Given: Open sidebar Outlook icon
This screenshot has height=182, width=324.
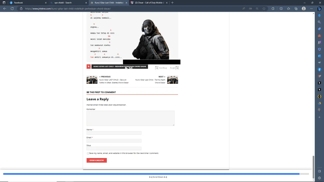Looking at the screenshot, I should [x=319, y=56].
